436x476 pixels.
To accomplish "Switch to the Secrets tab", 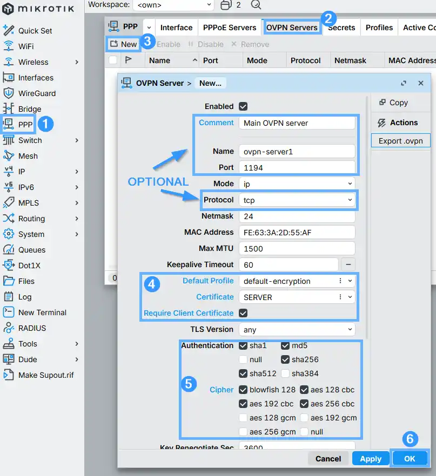I will pos(341,28).
